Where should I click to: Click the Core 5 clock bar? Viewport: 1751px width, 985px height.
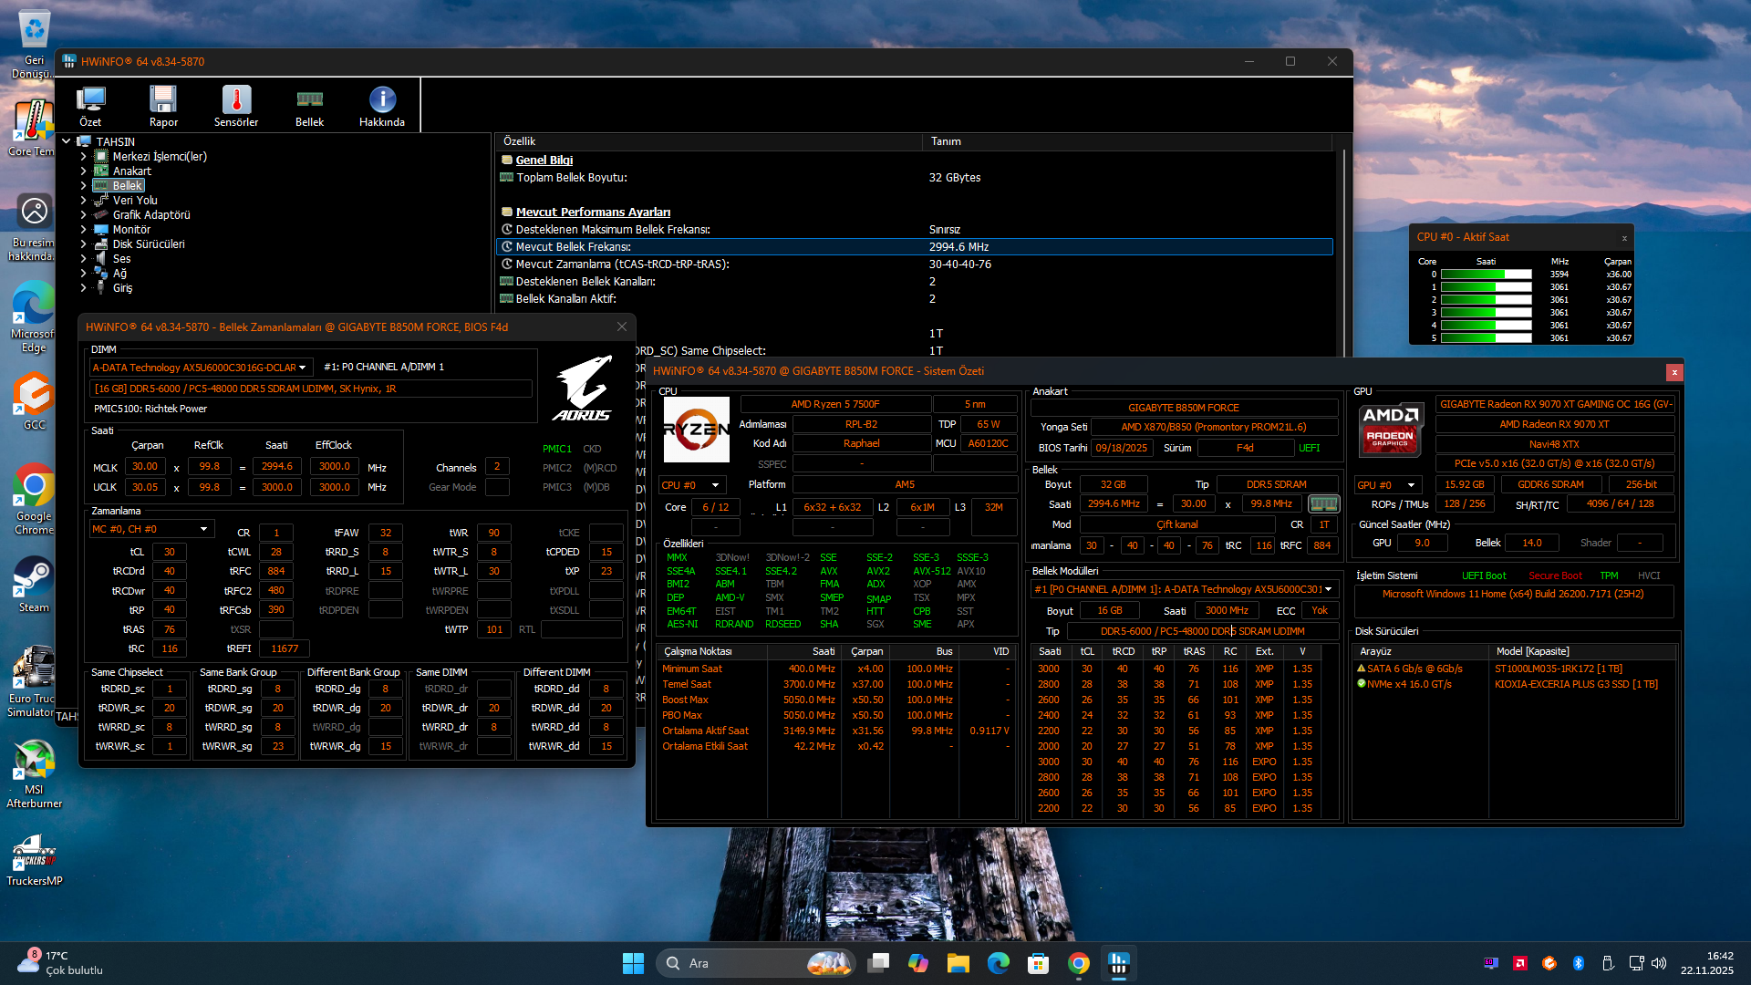pyautogui.click(x=1486, y=338)
